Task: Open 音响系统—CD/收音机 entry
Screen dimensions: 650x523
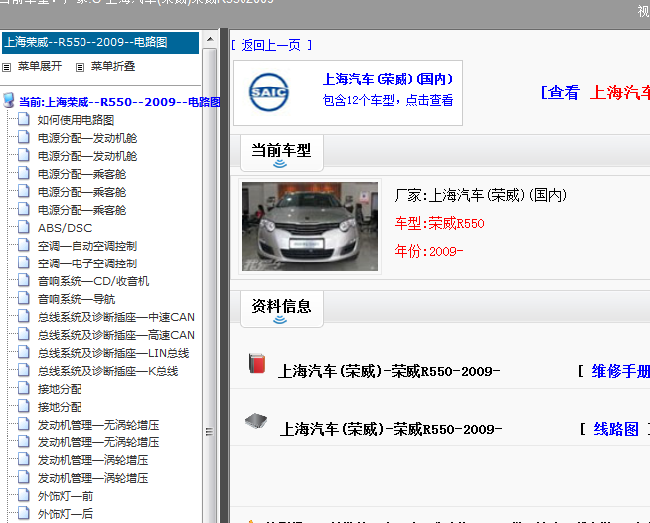Action: [x=93, y=281]
